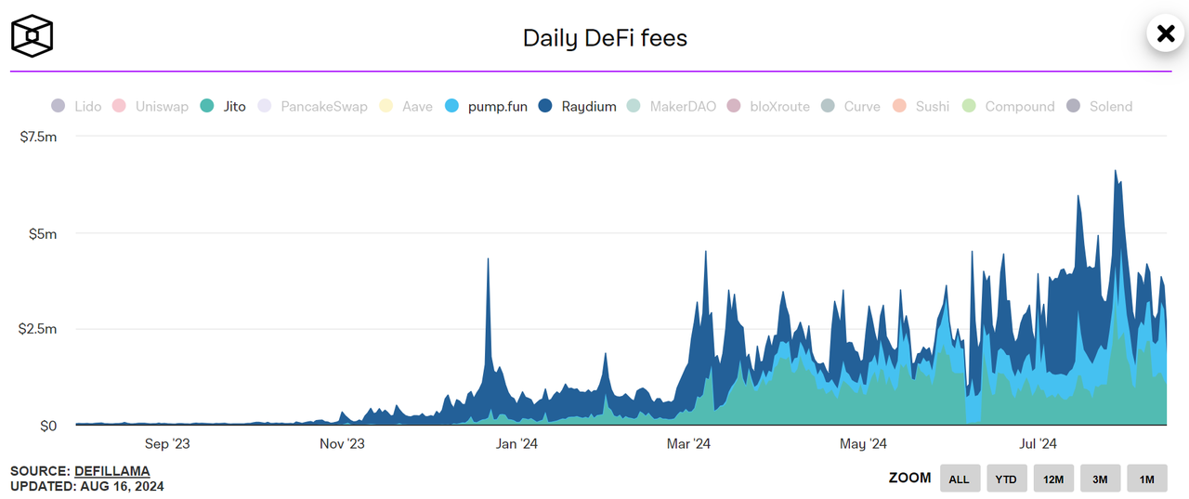The height and width of the screenshot is (499, 1189).
Task: Click the Mar '24 axis label
Action: coord(688,444)
